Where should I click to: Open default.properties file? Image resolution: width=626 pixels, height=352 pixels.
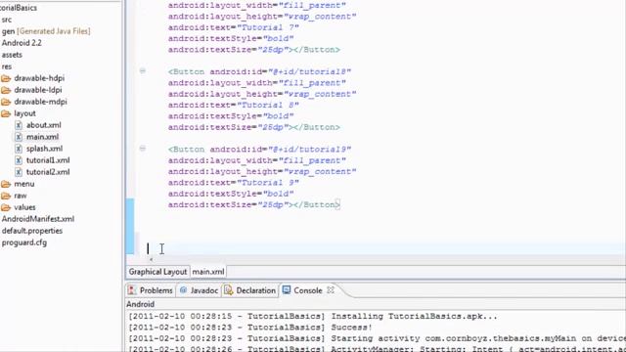point(32,231)
